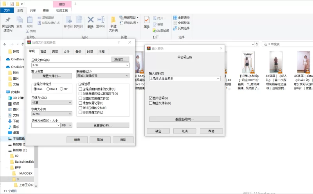The width and height of the screenshot is (313, 194).
Task: Enable add recovery record checkbox
Action: coord(80,103)
